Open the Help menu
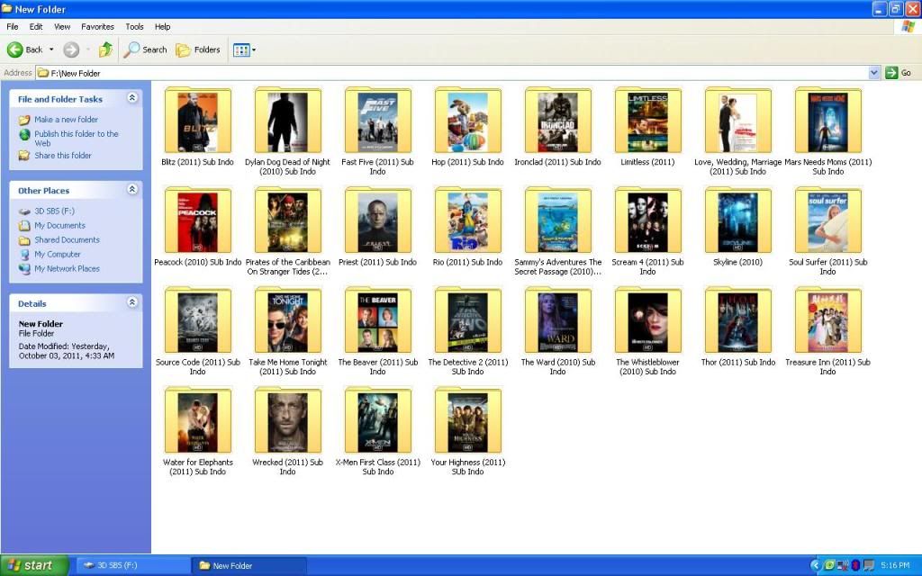 coord(162,26)
